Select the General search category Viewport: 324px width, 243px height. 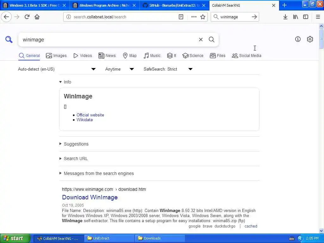coord(29,56)
